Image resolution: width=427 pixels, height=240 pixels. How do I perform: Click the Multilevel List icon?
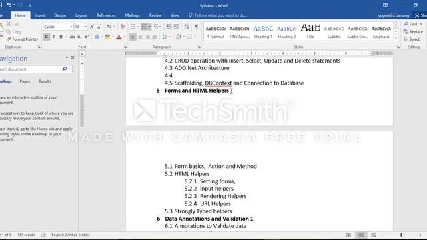(x=155, y=27)
